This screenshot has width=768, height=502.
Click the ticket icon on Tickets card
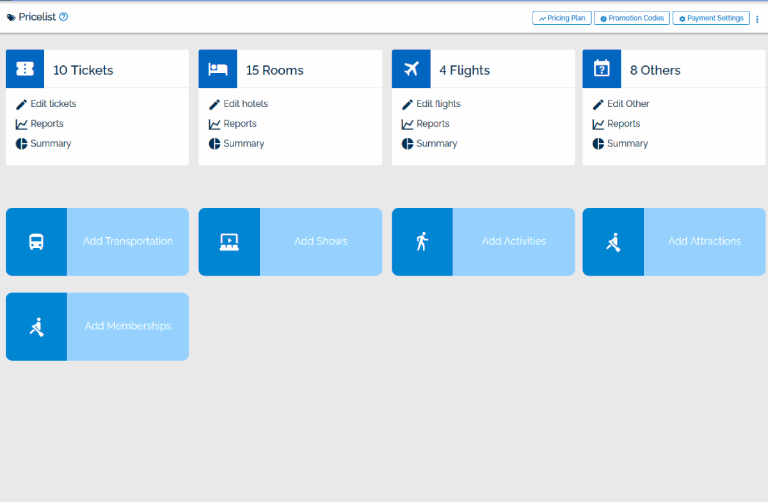click(25, 69)
